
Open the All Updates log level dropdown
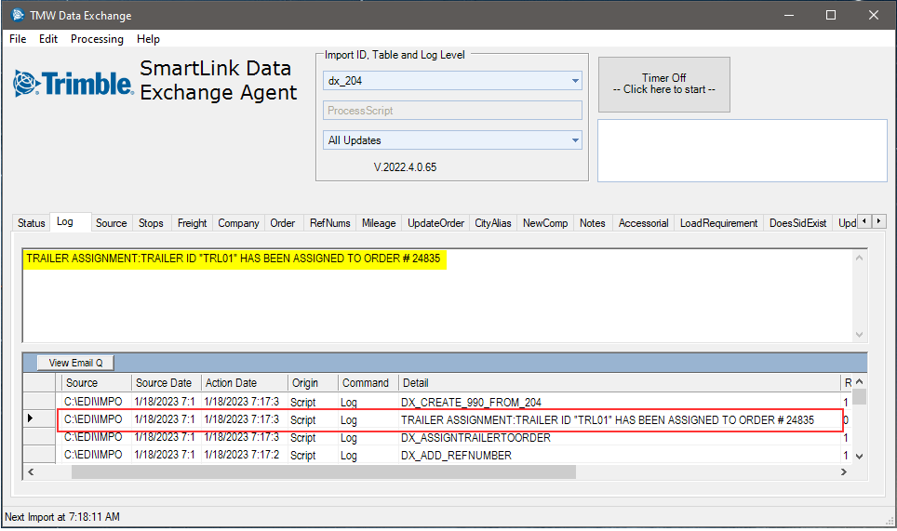(575, 140)
